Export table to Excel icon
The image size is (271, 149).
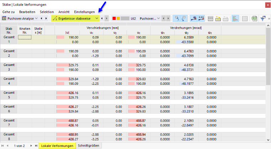click(x=254, y=18)
